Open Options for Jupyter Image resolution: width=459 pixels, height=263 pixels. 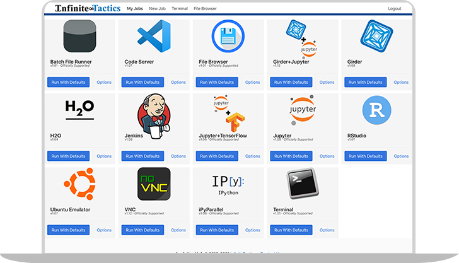click(327, 156)
